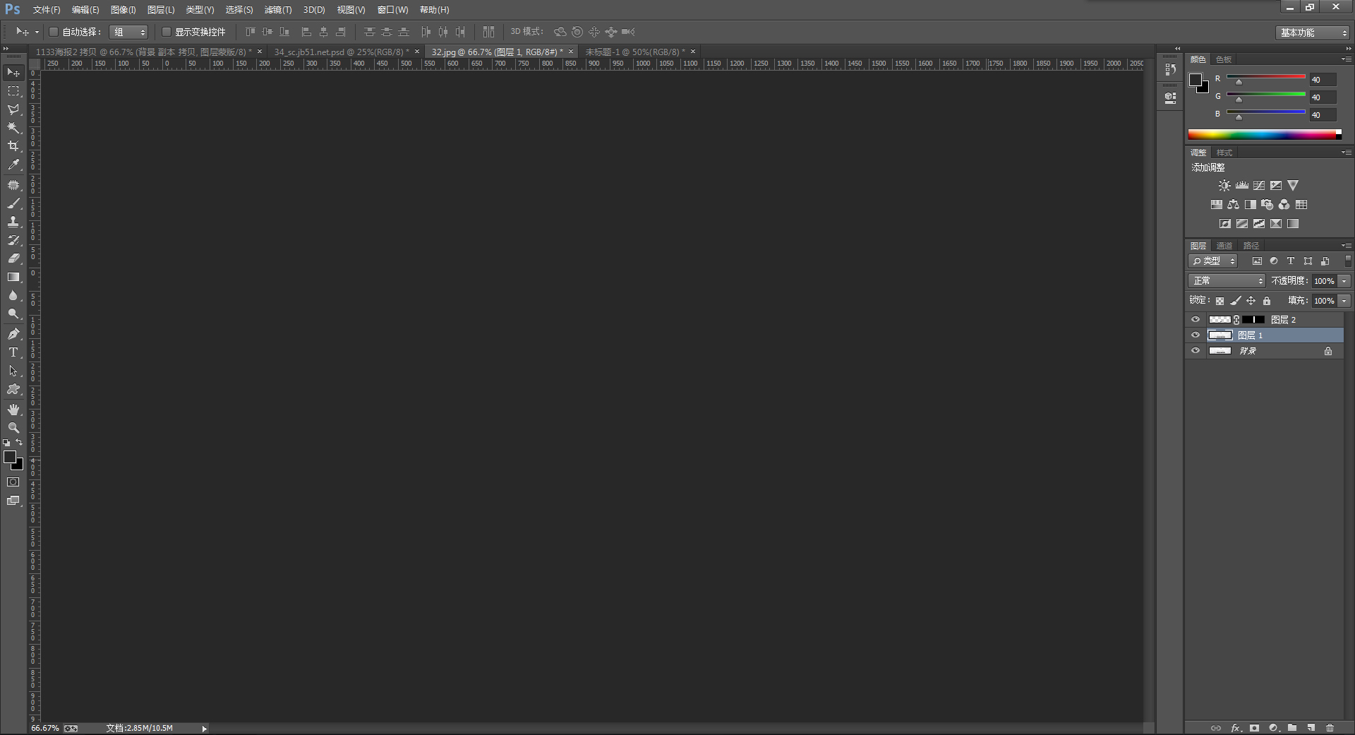Open the Color panel flyout menu
The width and height of the screenshot is (1355, 735).
click(x=1347, y=59)
